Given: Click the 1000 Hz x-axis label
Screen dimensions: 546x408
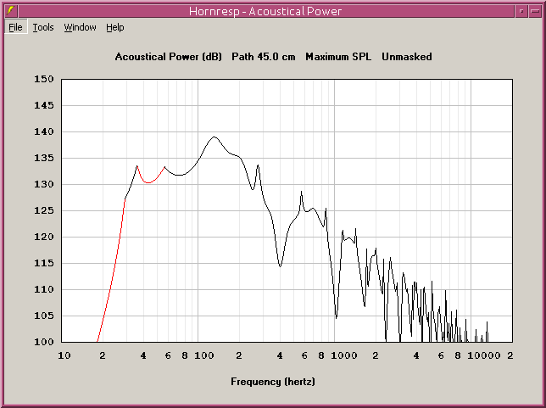Looking at the screenshot, I should (343, 355).
